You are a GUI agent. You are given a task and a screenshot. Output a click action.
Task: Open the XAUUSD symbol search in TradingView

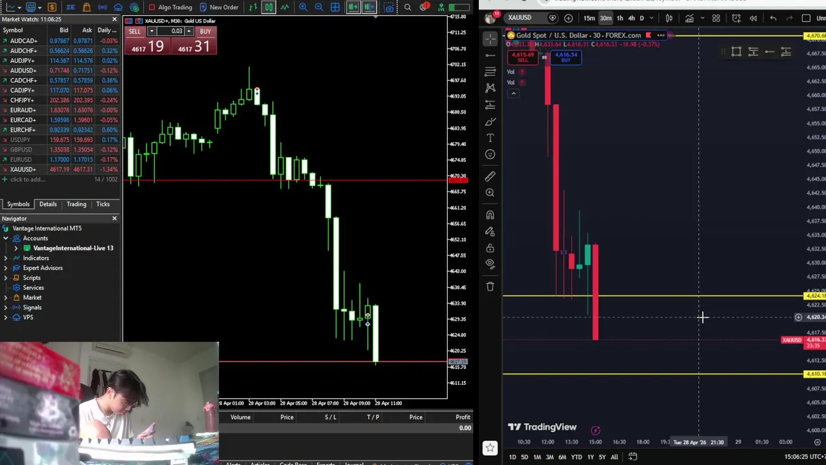point(519,18)
